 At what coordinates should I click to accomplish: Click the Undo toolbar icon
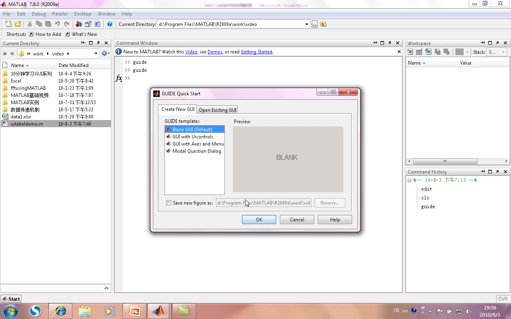point(57,24)
